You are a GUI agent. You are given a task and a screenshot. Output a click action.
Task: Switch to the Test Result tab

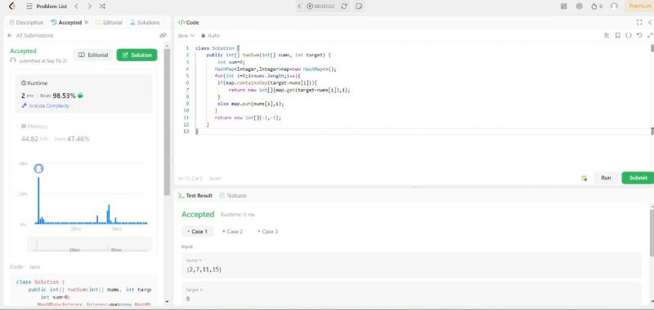tap(195, 195)
